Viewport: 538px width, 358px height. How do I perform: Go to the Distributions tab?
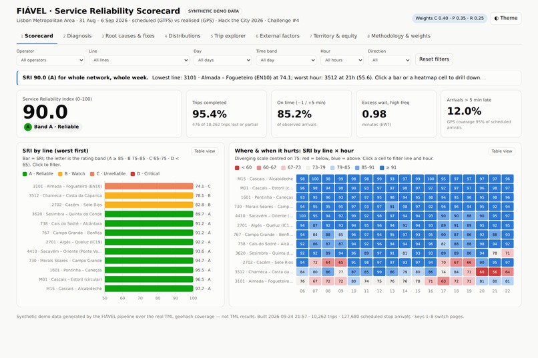[x=182, y=36]
